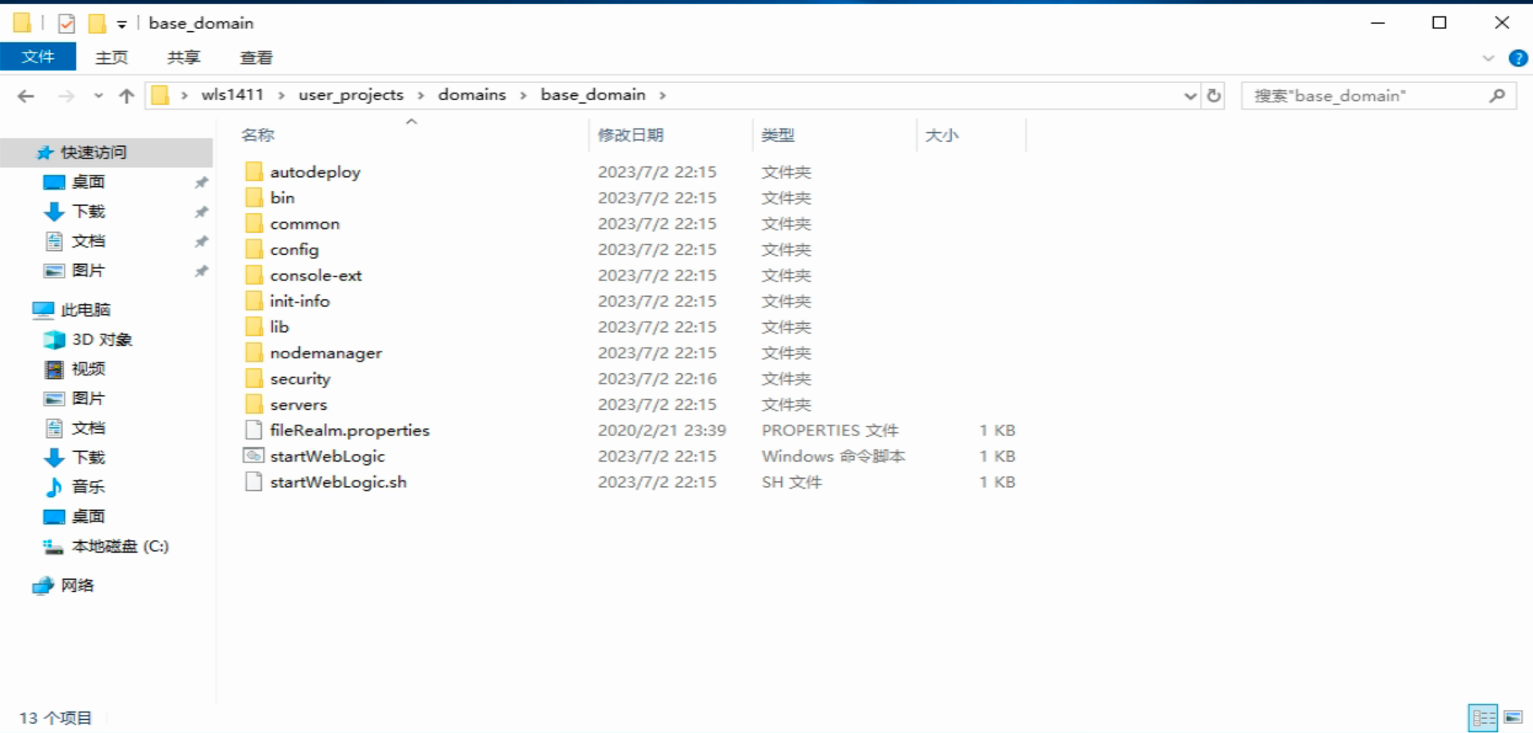Select the common folder icon
Image resolution: width=1533 pixels, height=733 pixels.
(x=254, y=223)
